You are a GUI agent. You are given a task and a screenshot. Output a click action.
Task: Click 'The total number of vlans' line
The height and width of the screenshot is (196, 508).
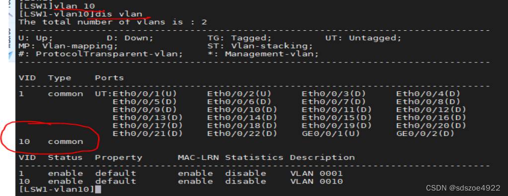pos(113,22)
